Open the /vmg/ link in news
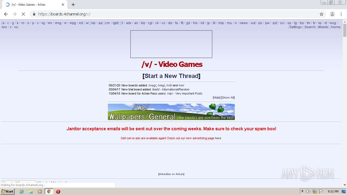Viewport: 347px width, 195px height. (161, 85)
